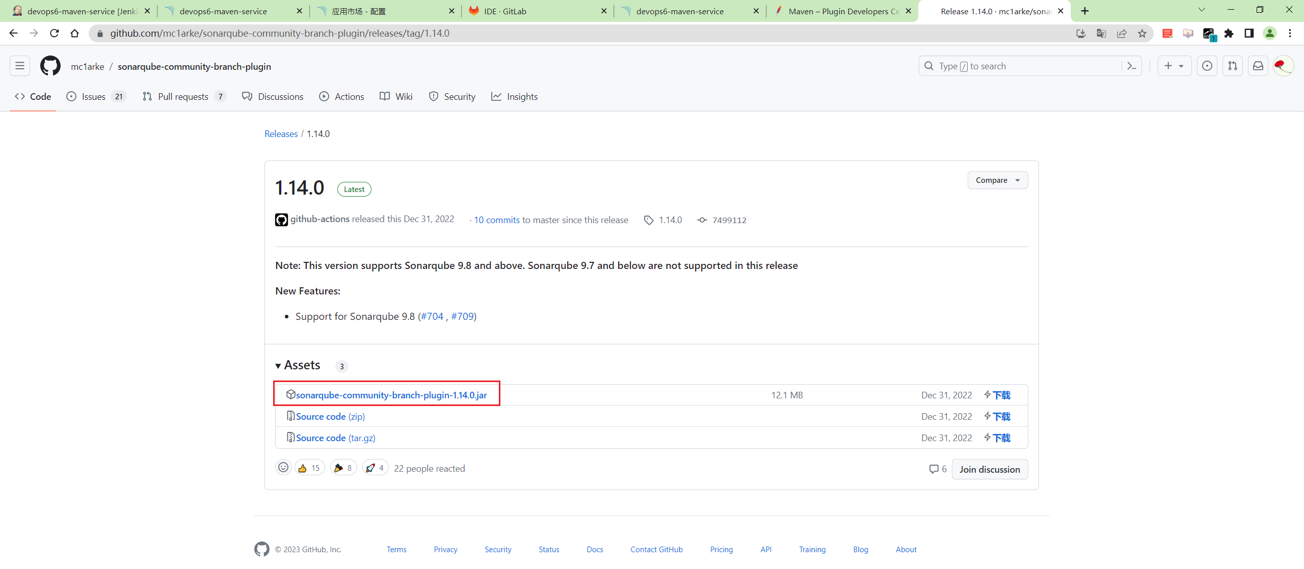This screenshot has width=1304, height=569.
Task: Open the Pricing footer link
Action: 722,549
